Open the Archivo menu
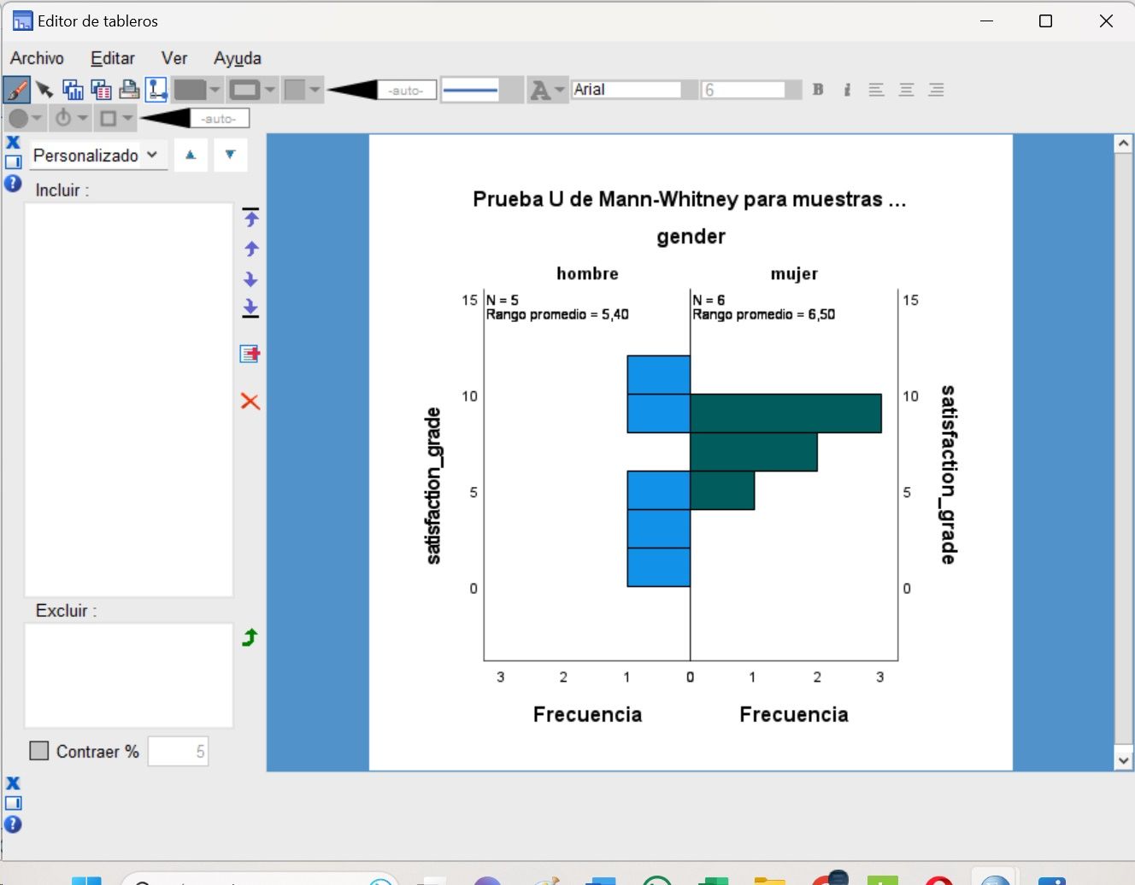The height and width of the screenshot is (885, 1135). pyautogui.click(x=37, y=58)
